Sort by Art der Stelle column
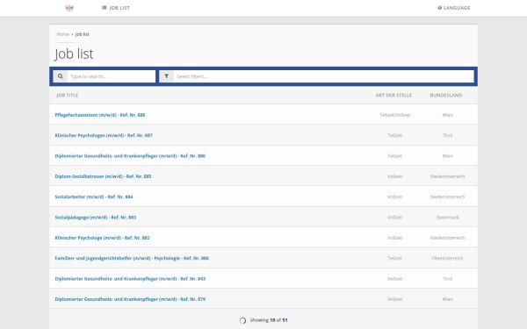Screen dimensions: 527x329 (393, 96)
